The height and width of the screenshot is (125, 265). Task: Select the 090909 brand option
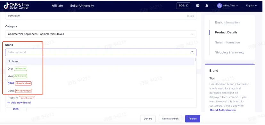pyautogui.click(x=100, y=97)
